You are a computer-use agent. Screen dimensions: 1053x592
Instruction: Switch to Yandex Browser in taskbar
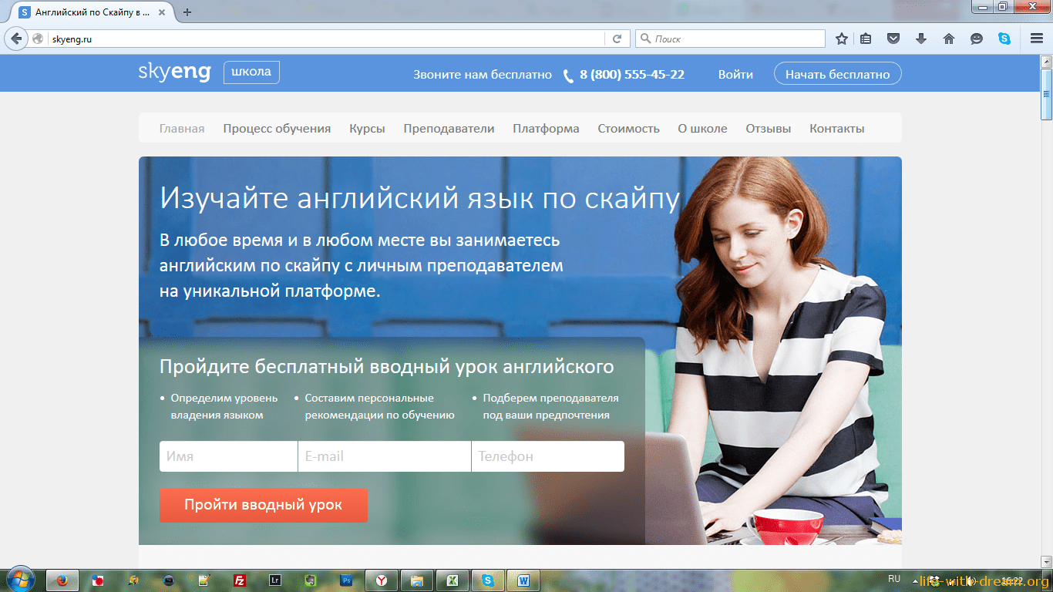(x=382, y=580)
